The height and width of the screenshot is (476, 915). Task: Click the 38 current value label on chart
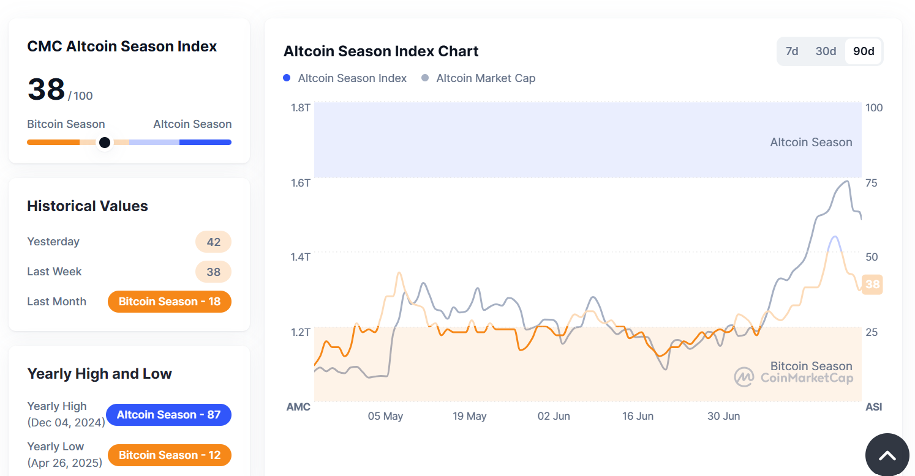[x=872, y=284]
